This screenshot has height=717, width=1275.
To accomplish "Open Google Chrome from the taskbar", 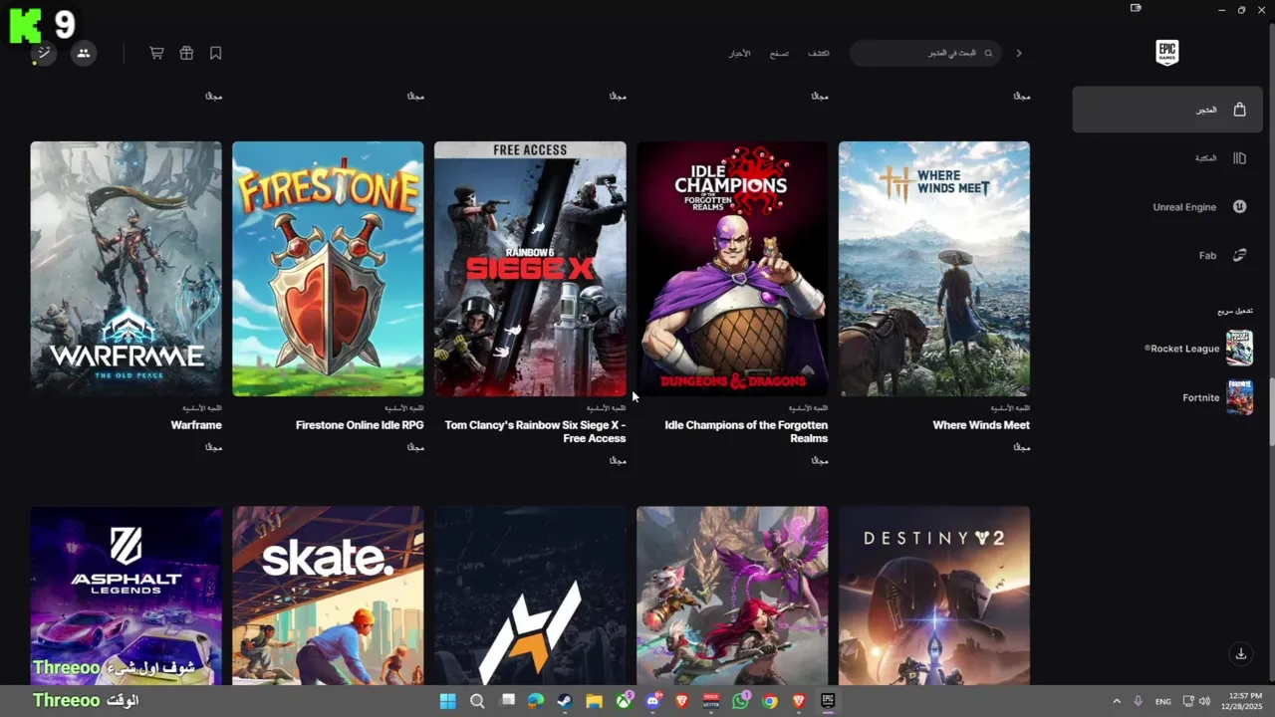I will point(769,701).
